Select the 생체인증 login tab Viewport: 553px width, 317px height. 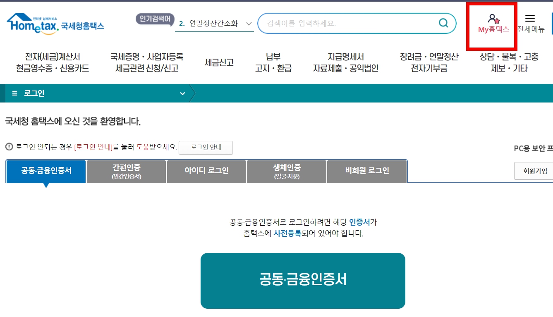286,171
